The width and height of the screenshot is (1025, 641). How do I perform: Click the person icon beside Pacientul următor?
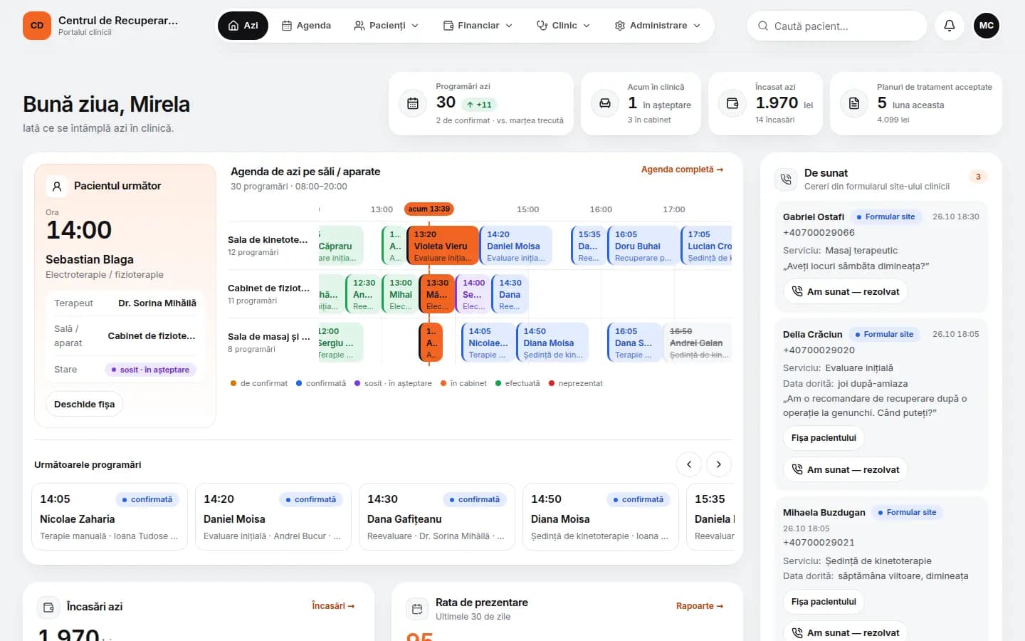click(57, 187)
